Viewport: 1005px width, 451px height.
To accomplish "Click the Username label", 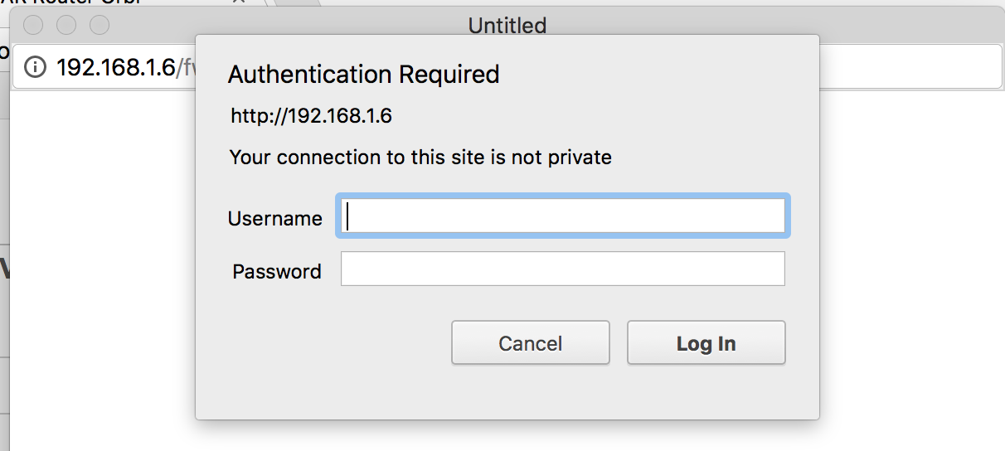I will [x=275, y=219].
